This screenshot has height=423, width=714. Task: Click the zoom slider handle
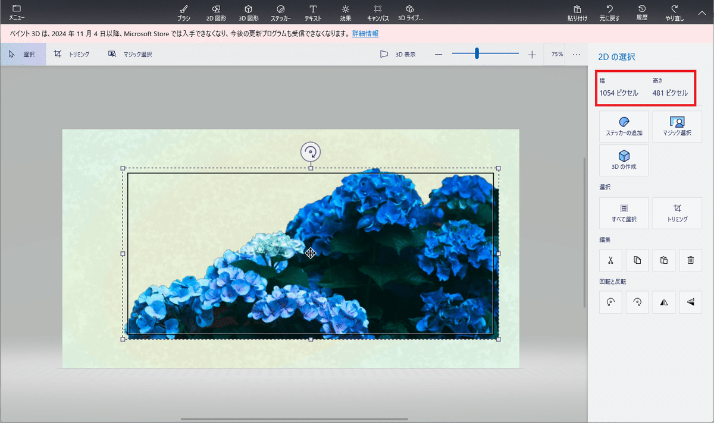(x=477, y=54)
